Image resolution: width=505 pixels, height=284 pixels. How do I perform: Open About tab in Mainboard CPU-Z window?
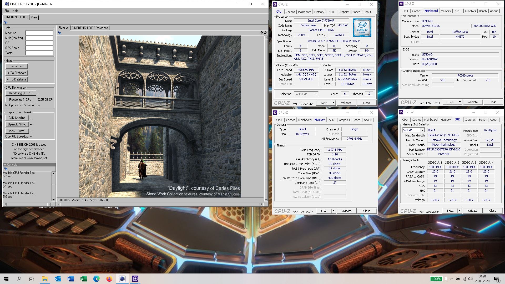click(x=494, y=11)
